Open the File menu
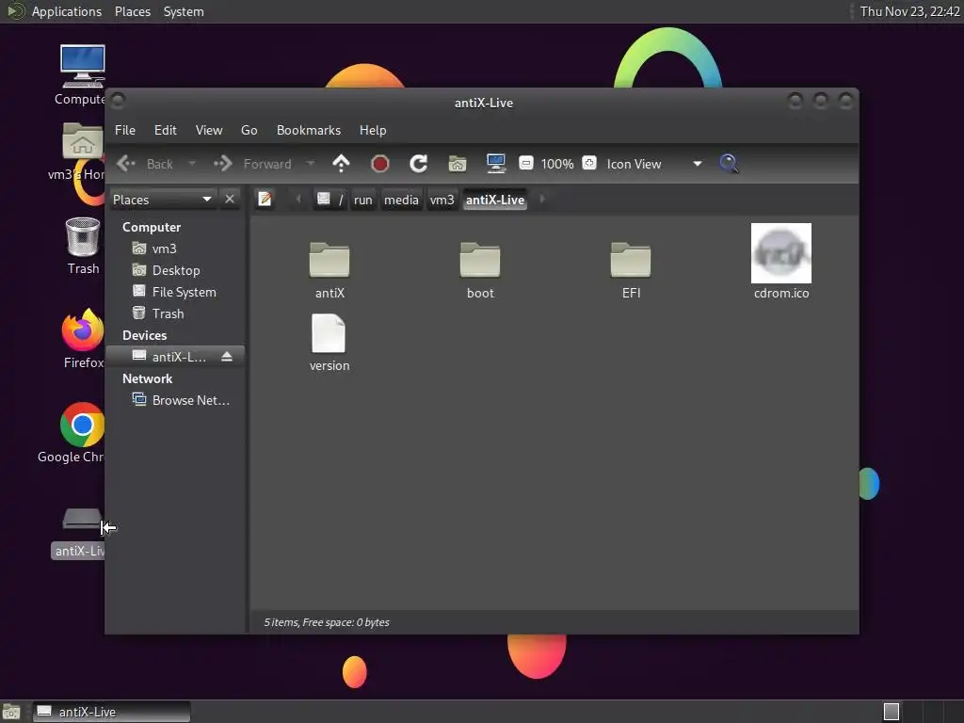964x723 pixels. 125,130
